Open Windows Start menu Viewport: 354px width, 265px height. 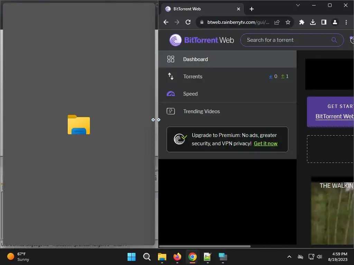pos(131,257)
